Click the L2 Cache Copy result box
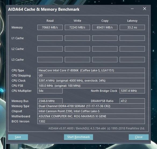The image size is (157, 149). pyautogui.click(x=105, y=49)
